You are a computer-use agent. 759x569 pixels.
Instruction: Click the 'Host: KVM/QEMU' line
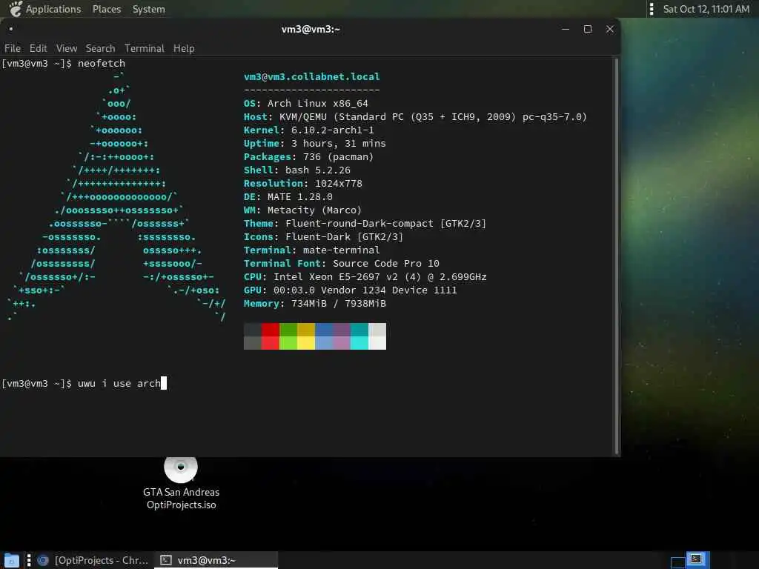[x=415, y=116]
